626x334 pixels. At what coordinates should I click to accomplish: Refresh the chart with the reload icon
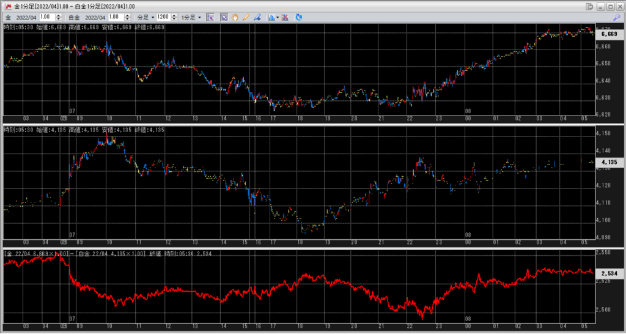coord(299,17)
